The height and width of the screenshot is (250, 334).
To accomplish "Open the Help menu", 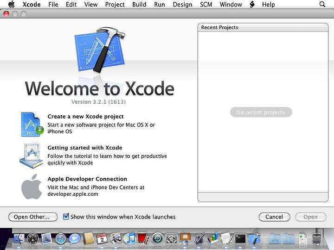I will coord(269,4).
